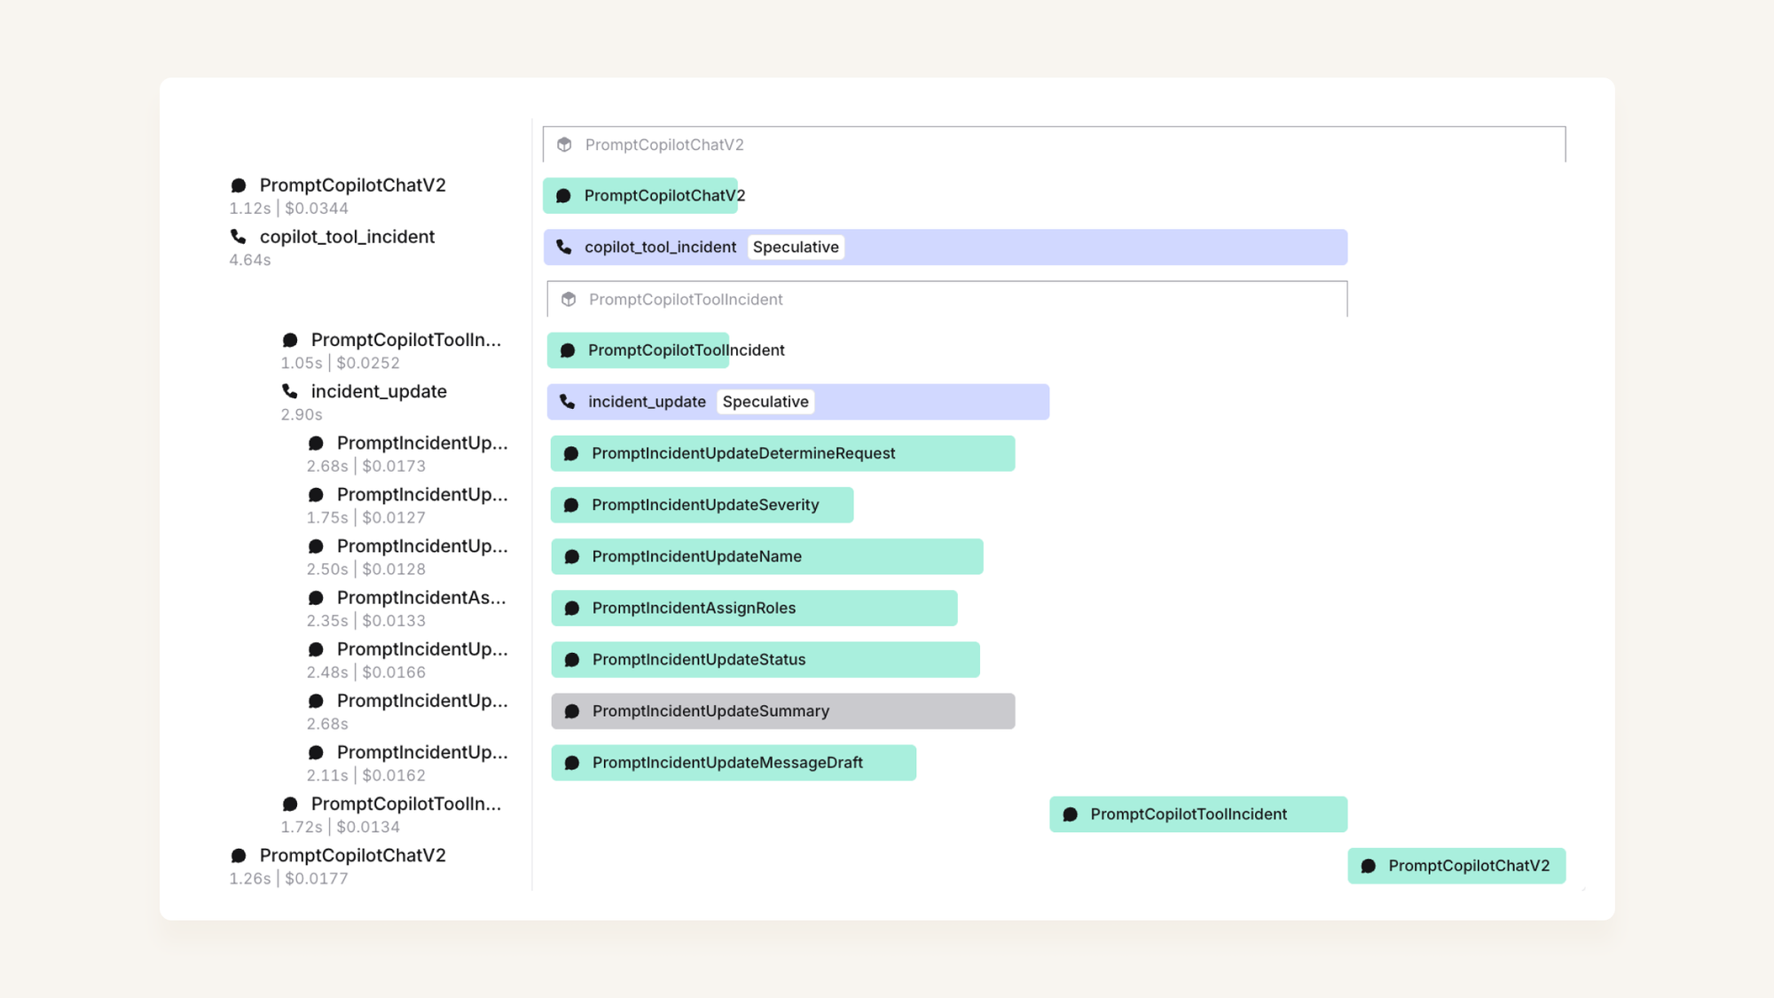Image resolution: width=1774 pixels, height=998 pixels.
Task: Select last PromptCopilotChatV2 entry at 1.26s
Action: click(x=352, y=856)
